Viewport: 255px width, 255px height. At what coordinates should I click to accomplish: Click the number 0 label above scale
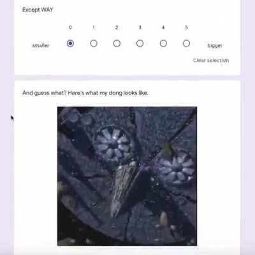(x=70, y=27)
